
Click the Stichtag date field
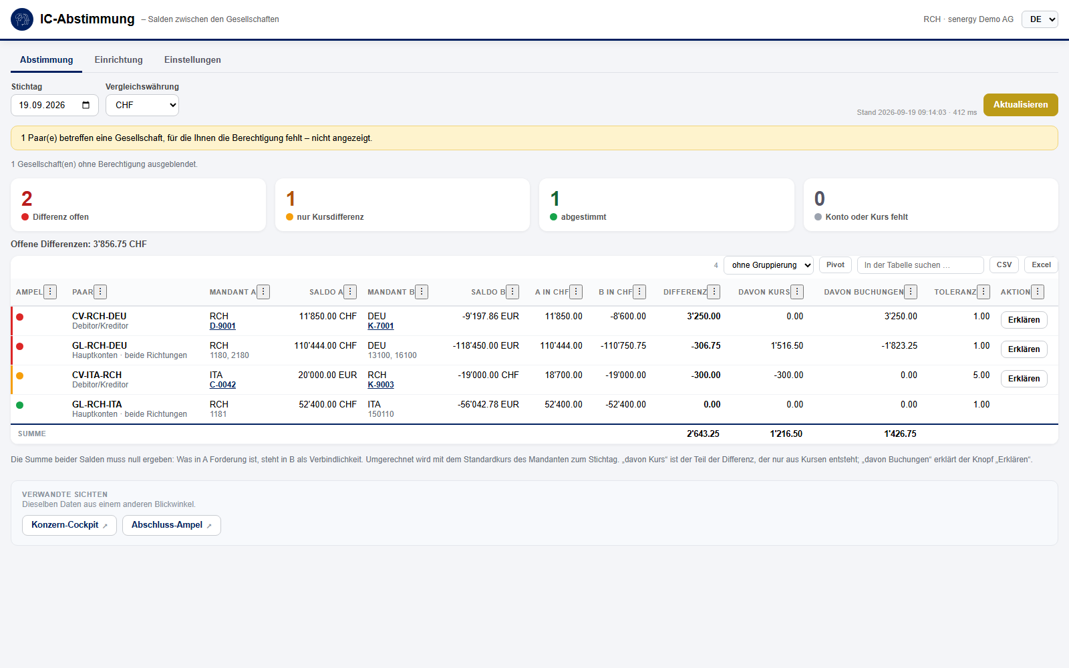click(x=55, y=105)
